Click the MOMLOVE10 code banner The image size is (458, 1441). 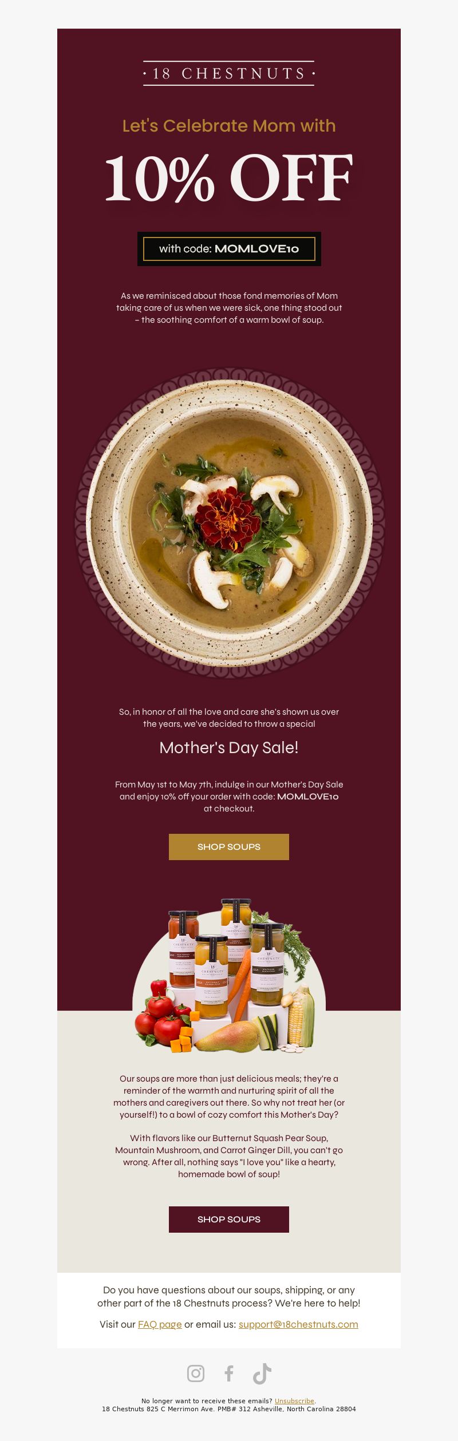pyautogui.click(x=229, y=249)
